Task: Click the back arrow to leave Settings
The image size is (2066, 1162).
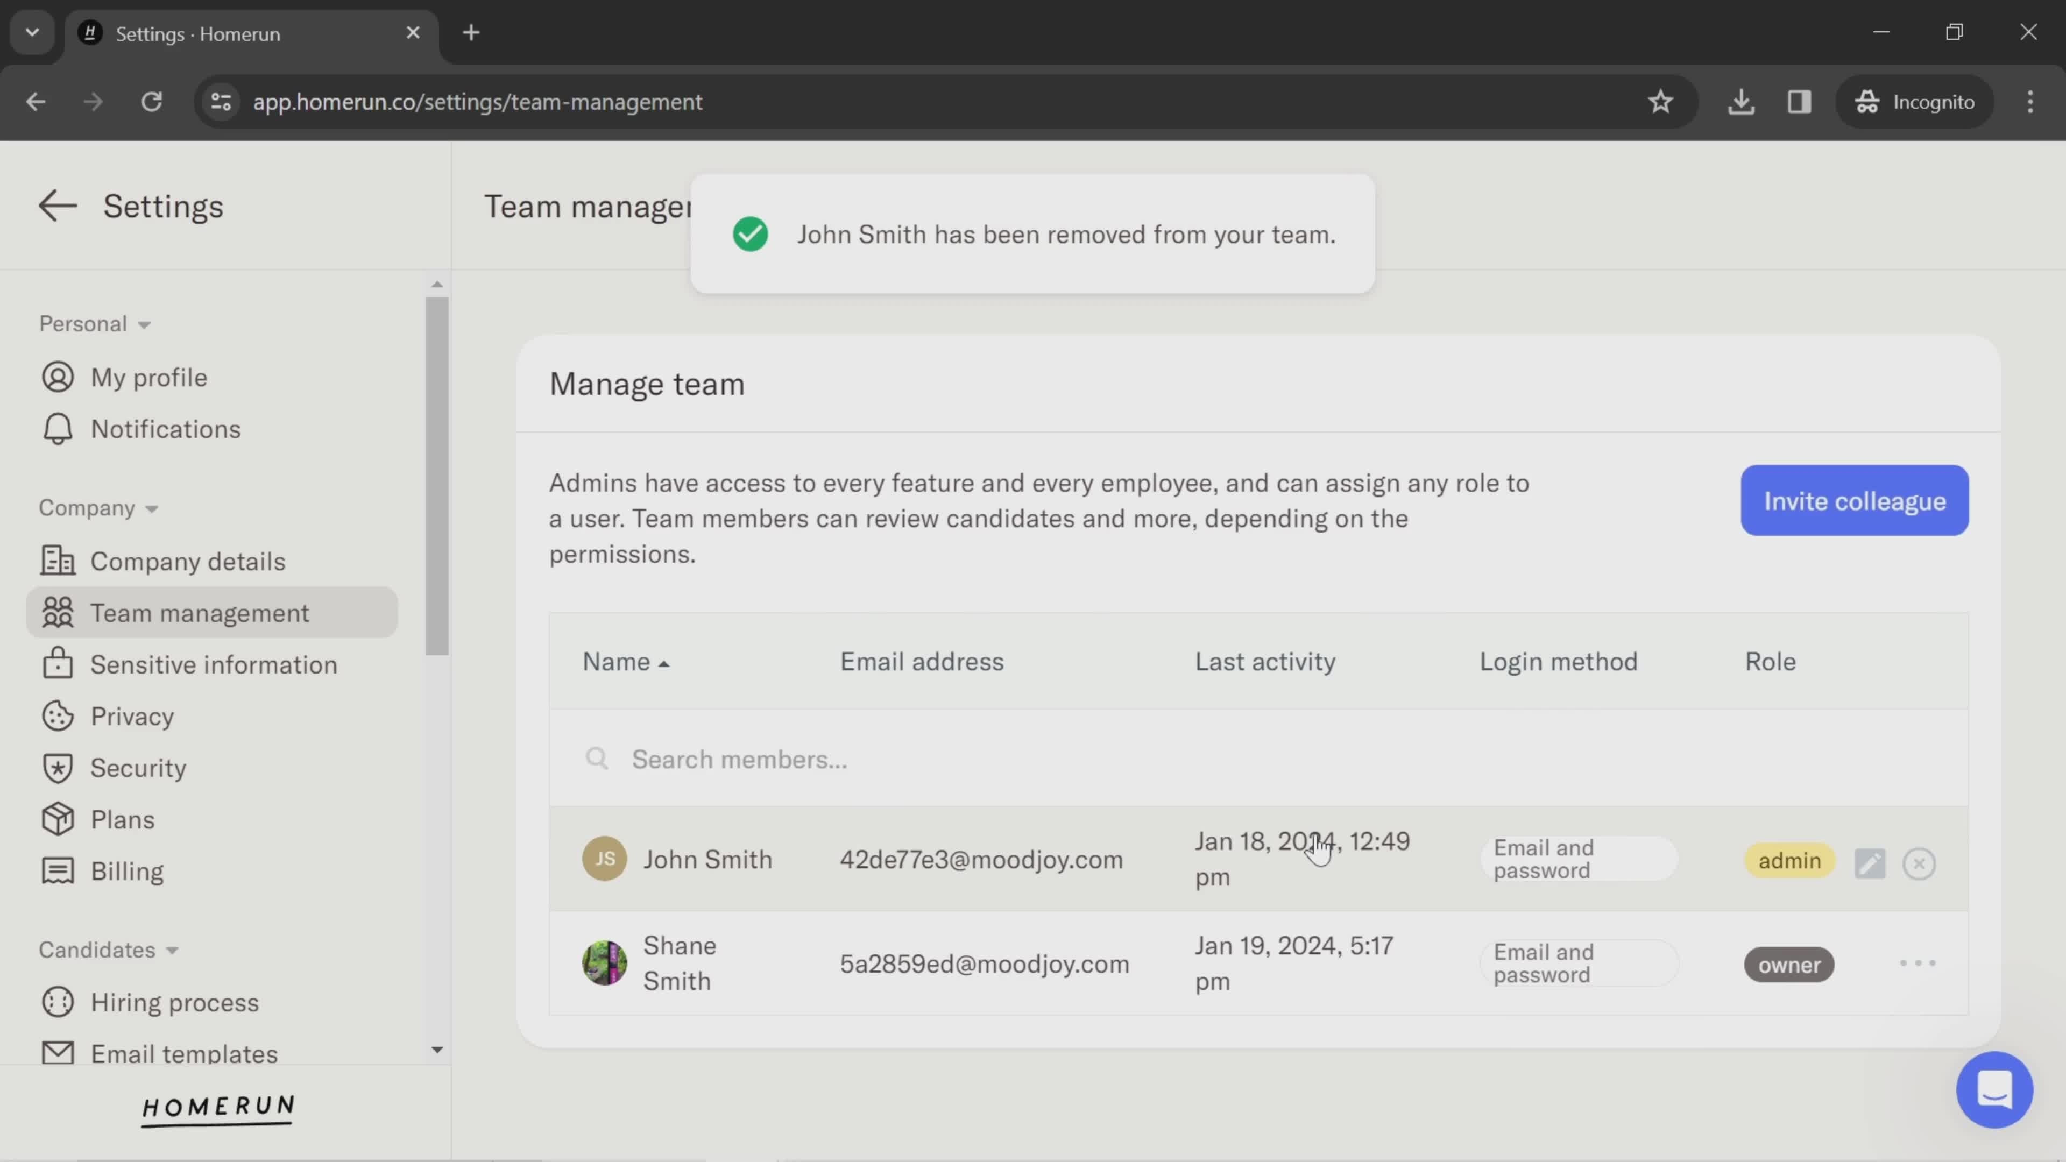Action: click(x=56, y=204)
